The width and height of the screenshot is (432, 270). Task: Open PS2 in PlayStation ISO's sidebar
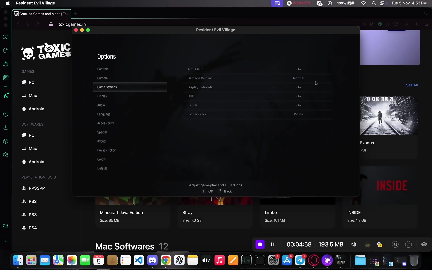(32, 201)
